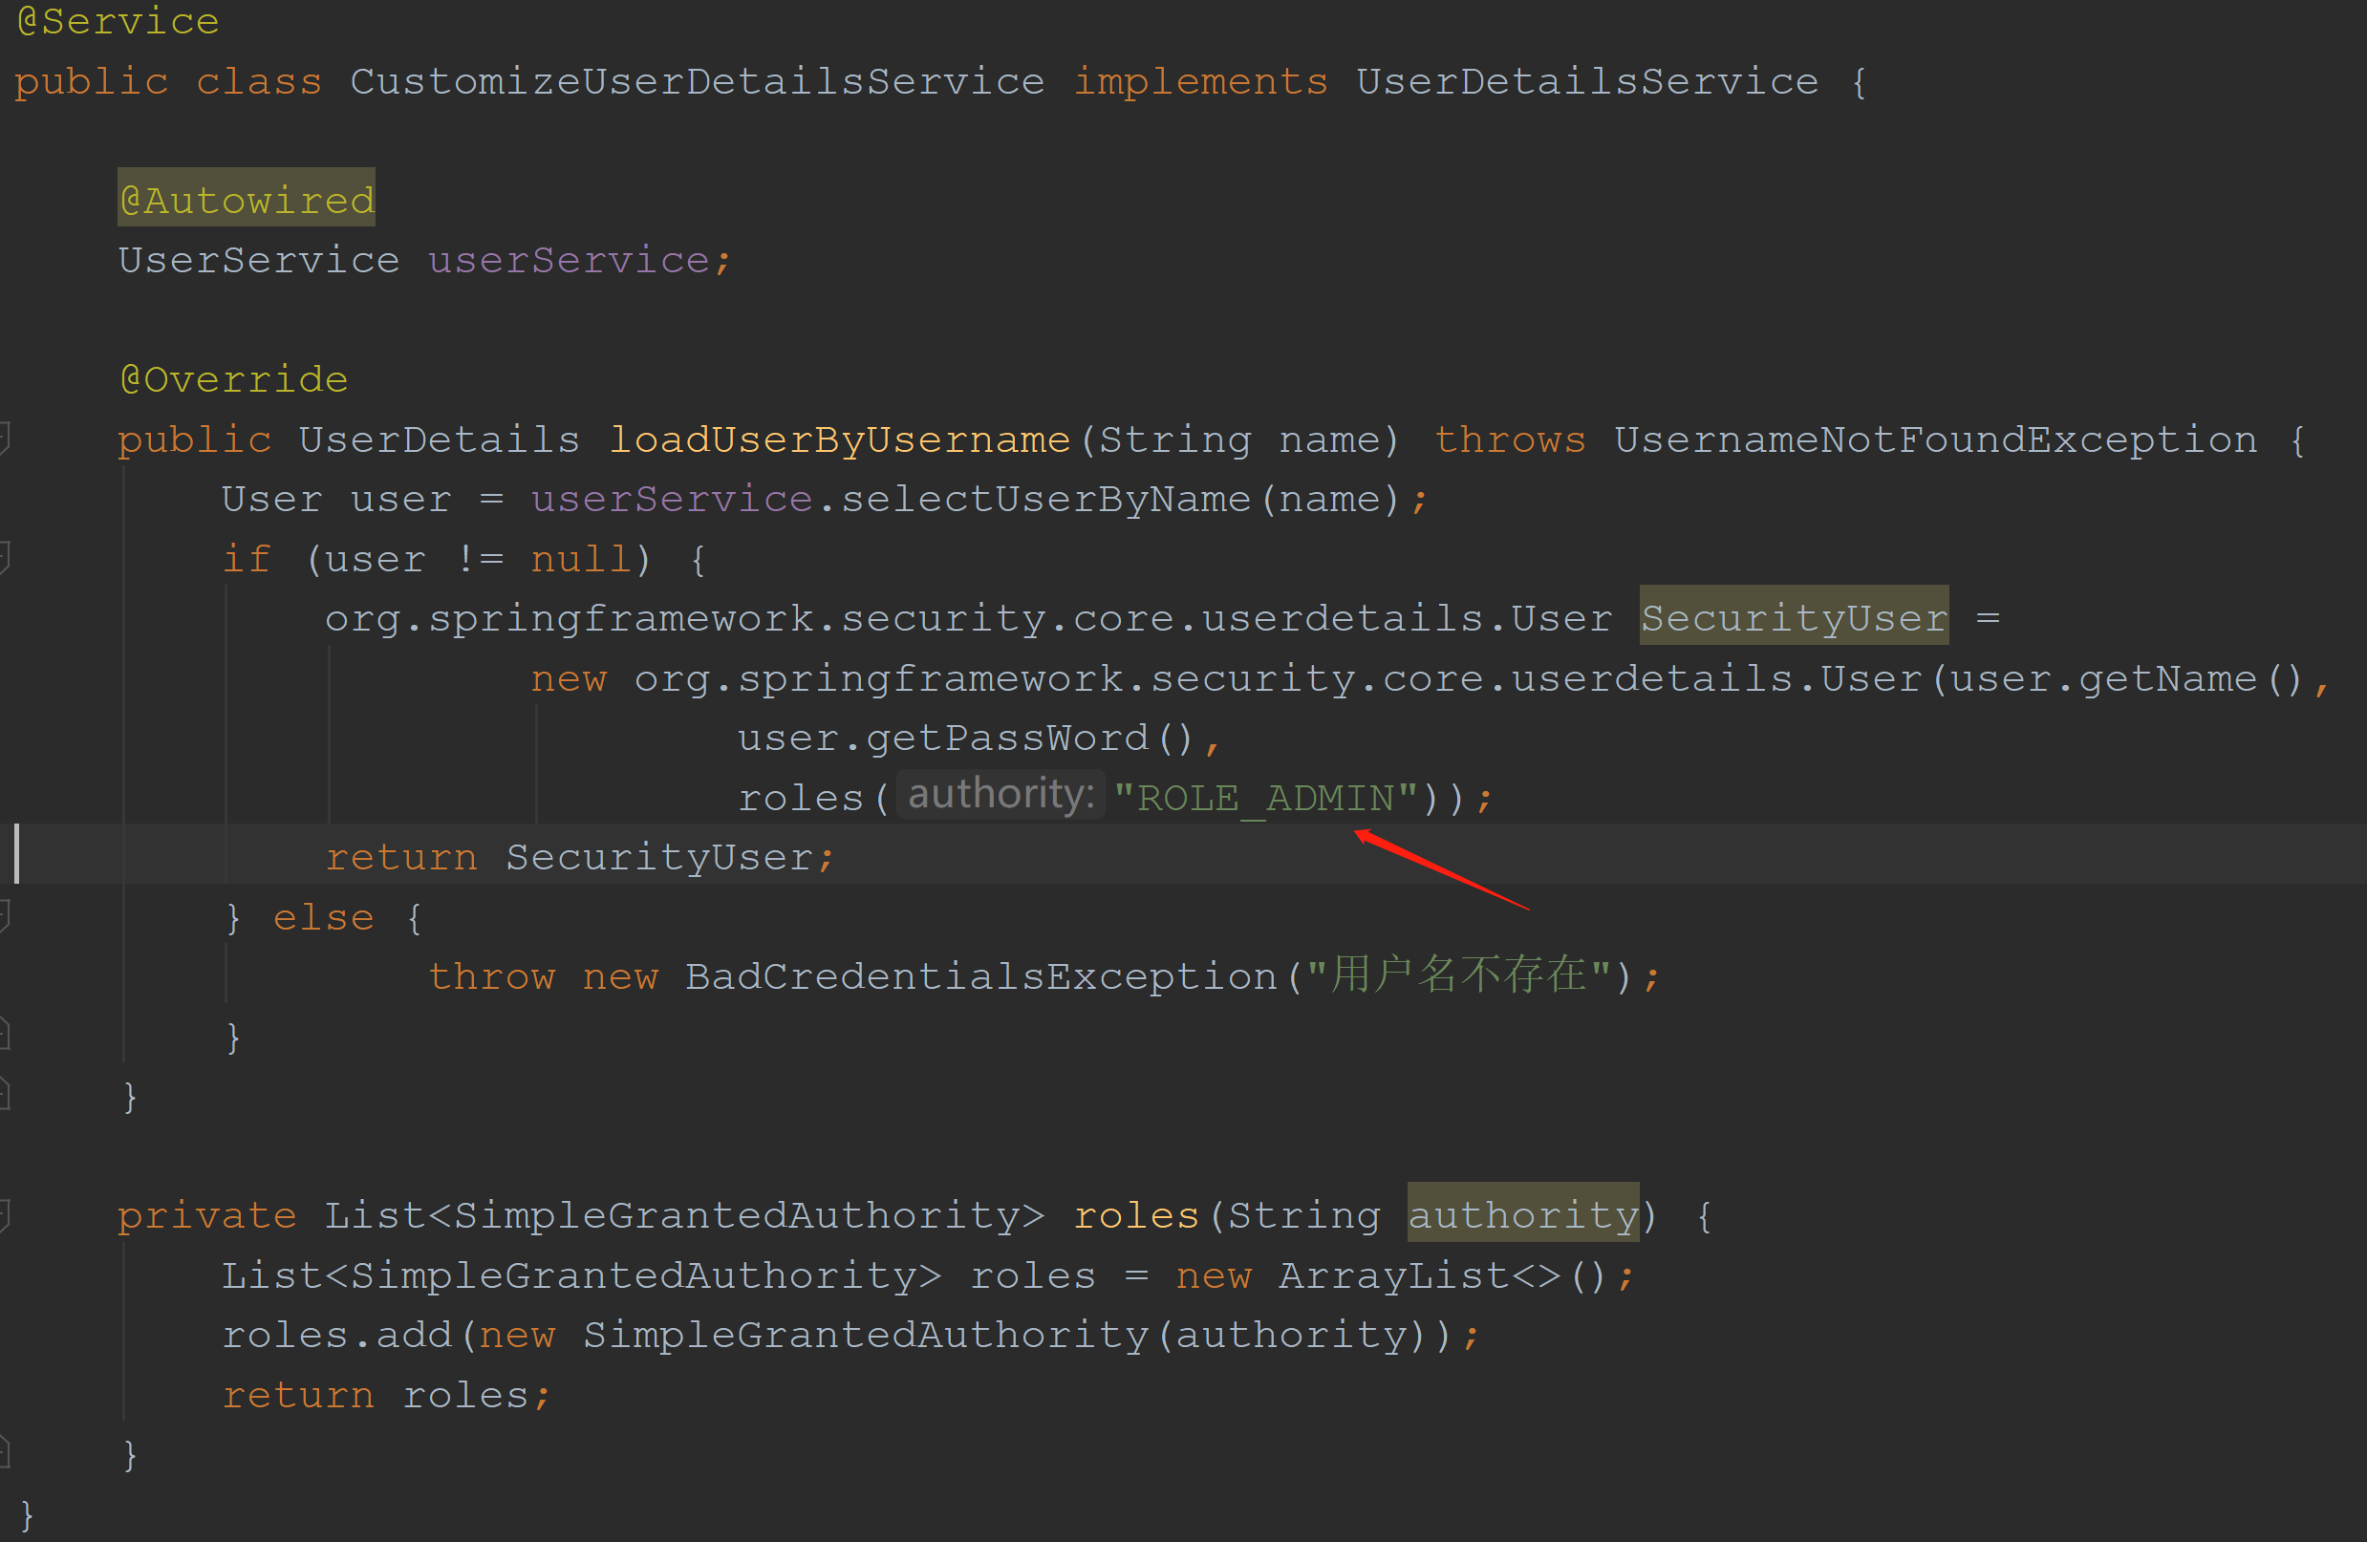Click UsernameNotFoundException in throws clause

1935,439
